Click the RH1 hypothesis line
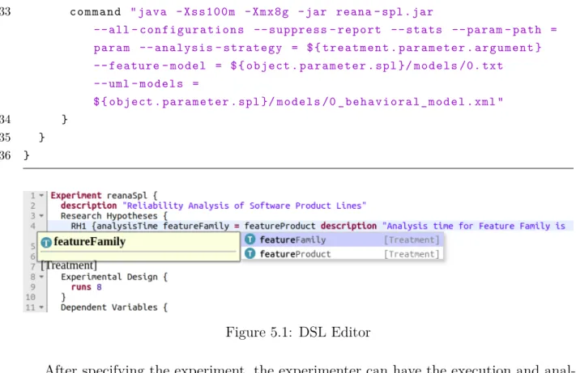The width and height of the screenshot is (576, 373). tap(310, 226)
